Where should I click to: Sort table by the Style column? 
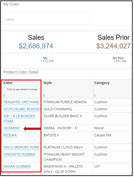pos(44,95)
